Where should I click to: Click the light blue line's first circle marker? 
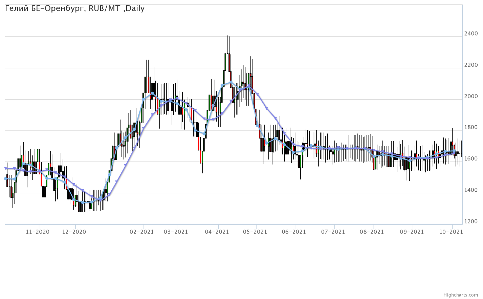pyautogui.click(x=5, y=178)
